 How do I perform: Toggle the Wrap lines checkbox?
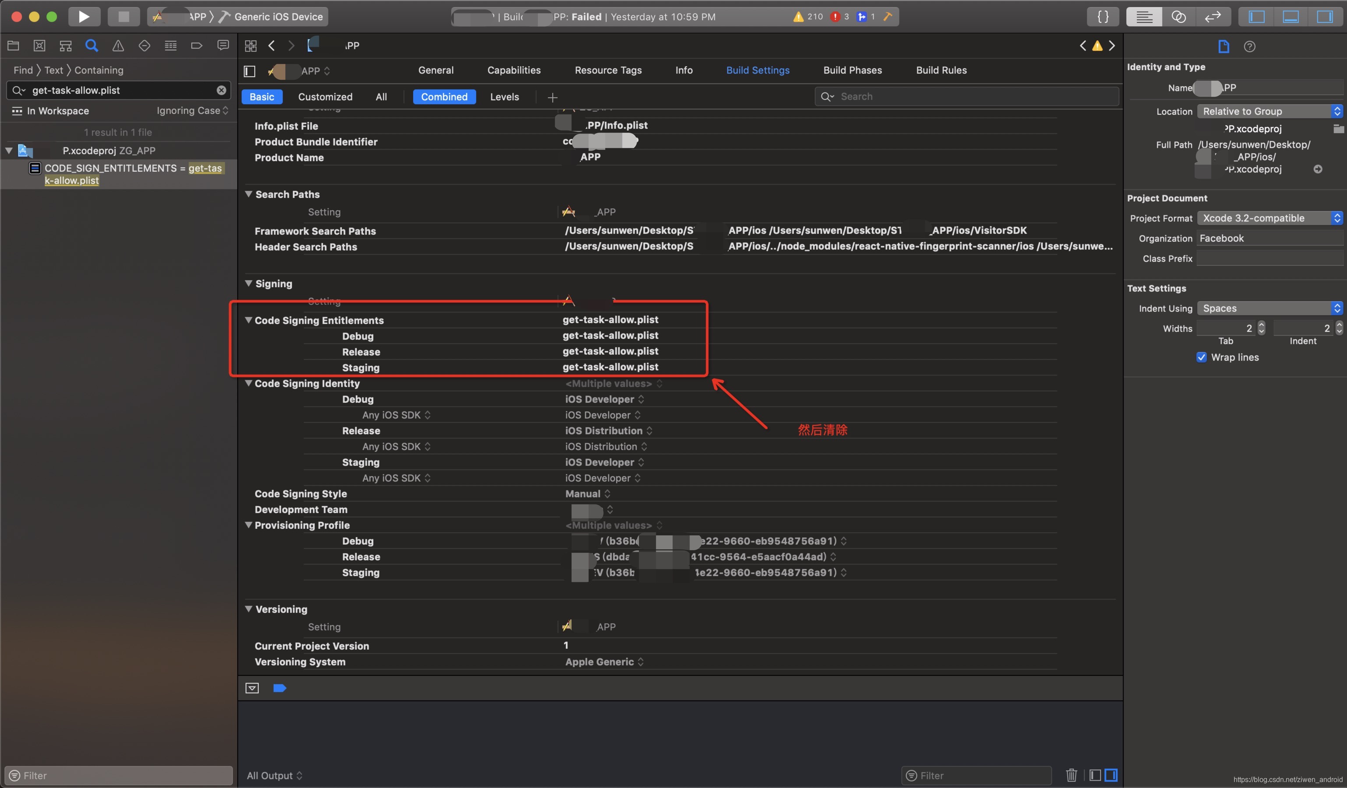1202,357
